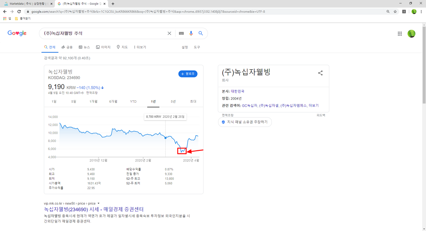The height and width of the screenshot is (231, 426).
Task: Open 설정 search settings
Action: click(185, 47)
